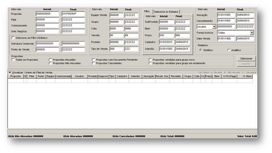Viewport: 272px width, 153px height.
Task: Click the Equipe Venda initial field
Action: coord(117,15)
